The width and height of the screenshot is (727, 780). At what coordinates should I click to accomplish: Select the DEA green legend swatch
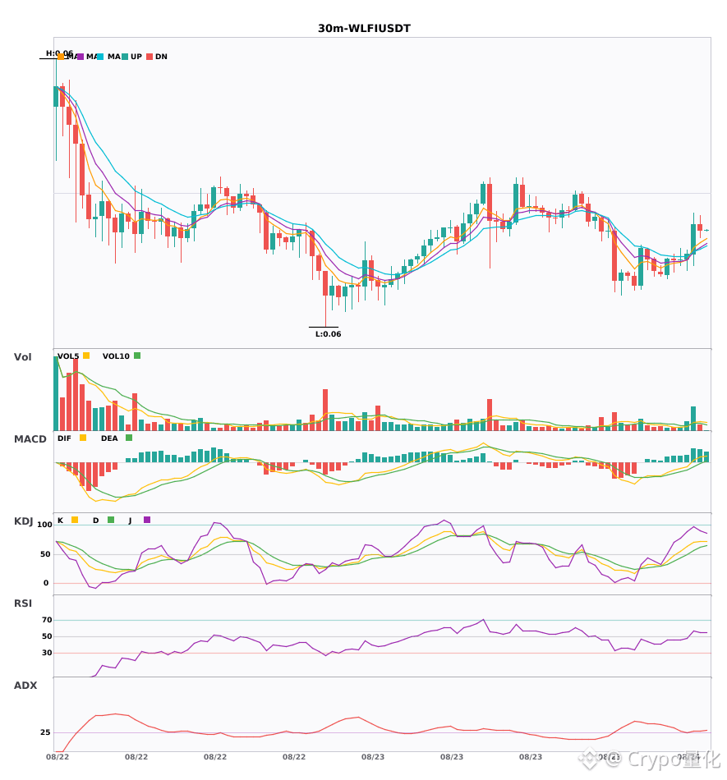[129, 438]
